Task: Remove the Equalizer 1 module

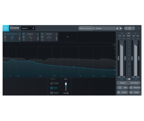Action: pyautogui.click(x=38, y=34)
